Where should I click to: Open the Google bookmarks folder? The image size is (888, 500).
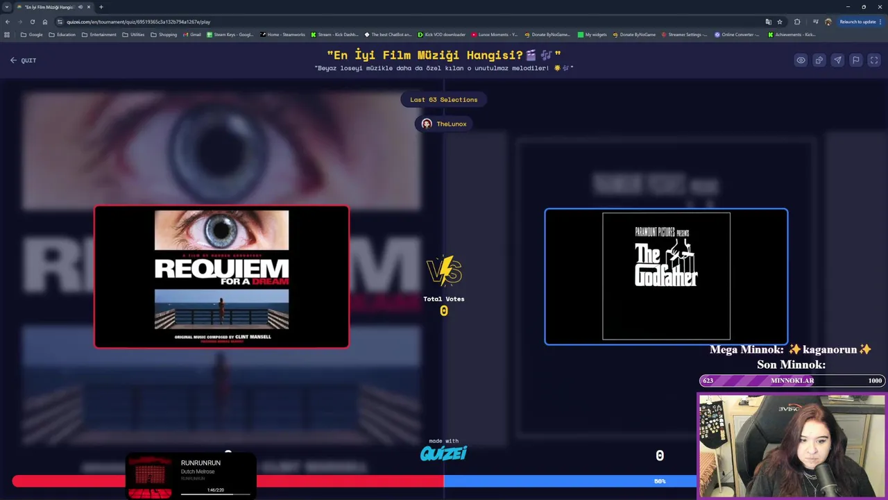(x=32, y=35)
